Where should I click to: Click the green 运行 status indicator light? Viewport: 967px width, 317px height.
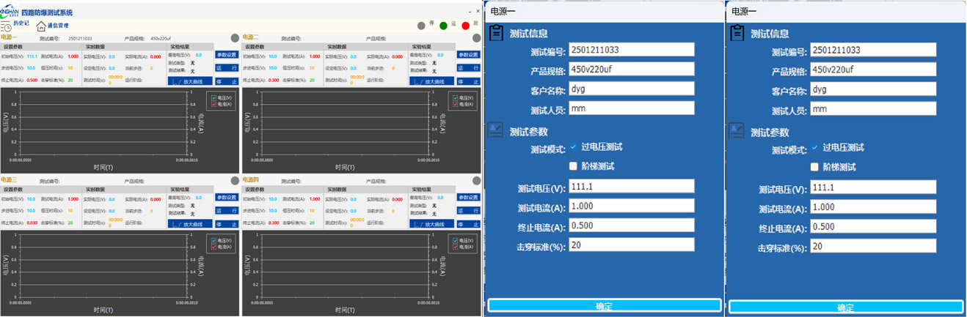click(443, 26)
